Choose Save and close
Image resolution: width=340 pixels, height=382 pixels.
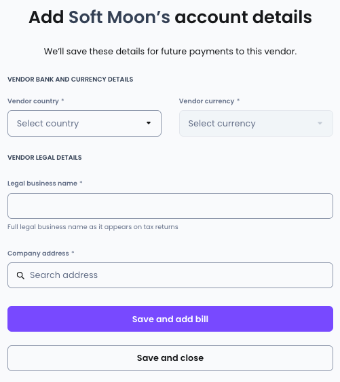click(170, 358)
